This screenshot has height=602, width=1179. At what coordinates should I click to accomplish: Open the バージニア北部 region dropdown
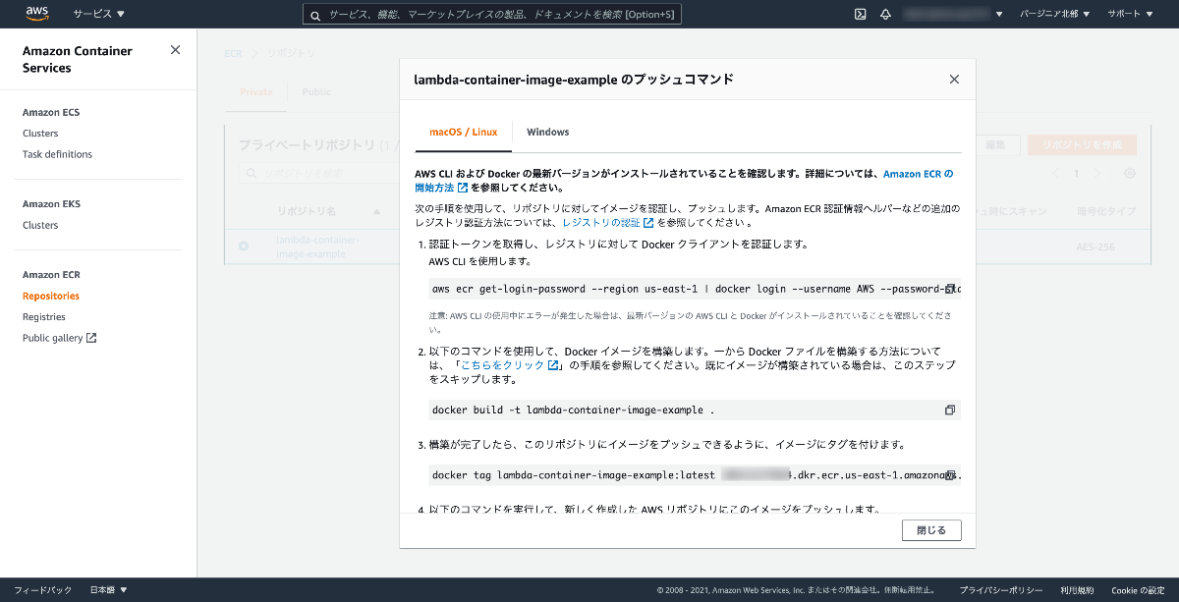1055,14
